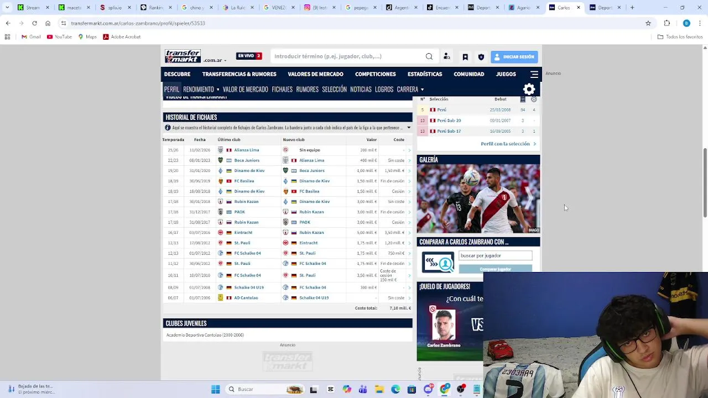The image size is (708, 398).
Task: Click the buscar por jugador input
Action: click(496, 256)
